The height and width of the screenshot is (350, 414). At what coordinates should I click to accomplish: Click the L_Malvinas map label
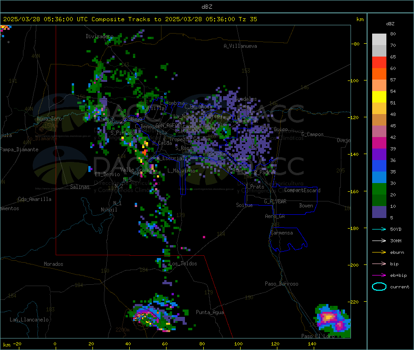(181, 171)
